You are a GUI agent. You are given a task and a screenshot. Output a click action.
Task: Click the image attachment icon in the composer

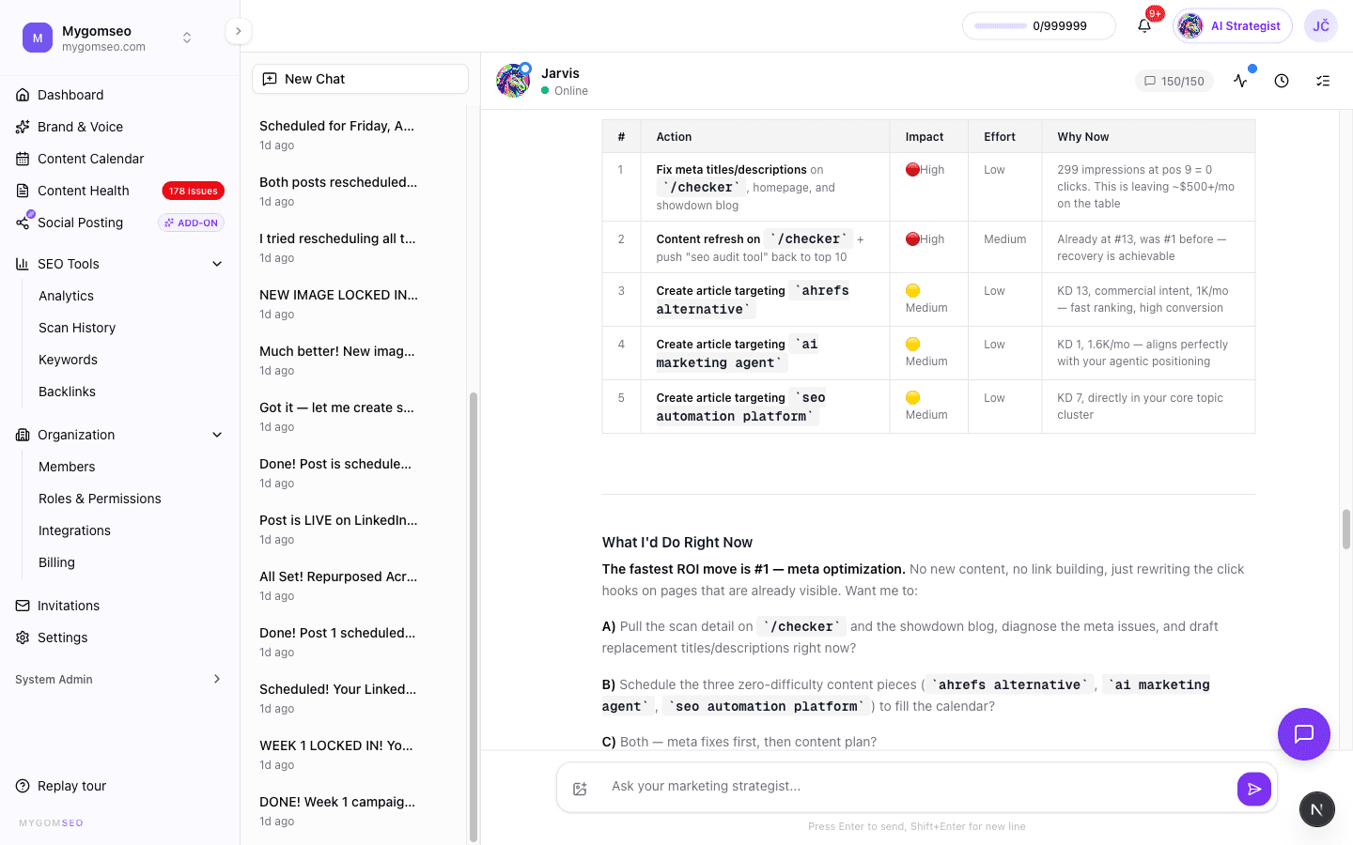click(x=580, y=788)
